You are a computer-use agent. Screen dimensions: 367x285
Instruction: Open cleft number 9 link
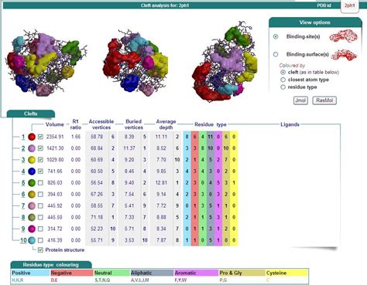[x=23, y=229]
